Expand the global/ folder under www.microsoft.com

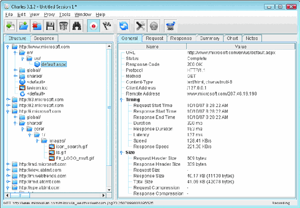[15, 70]
